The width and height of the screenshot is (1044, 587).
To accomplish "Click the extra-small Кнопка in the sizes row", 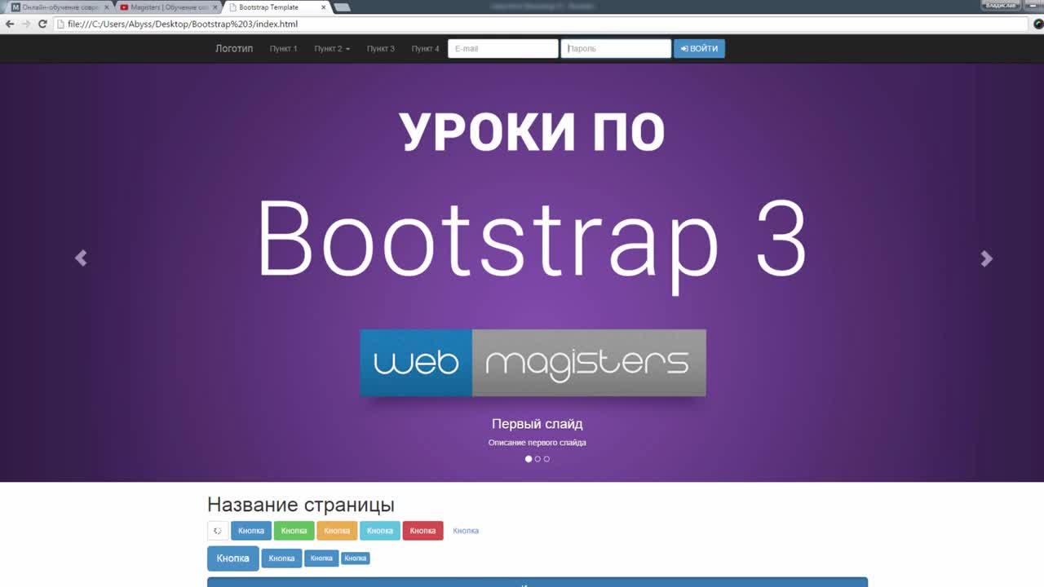I will coord(356,558).
